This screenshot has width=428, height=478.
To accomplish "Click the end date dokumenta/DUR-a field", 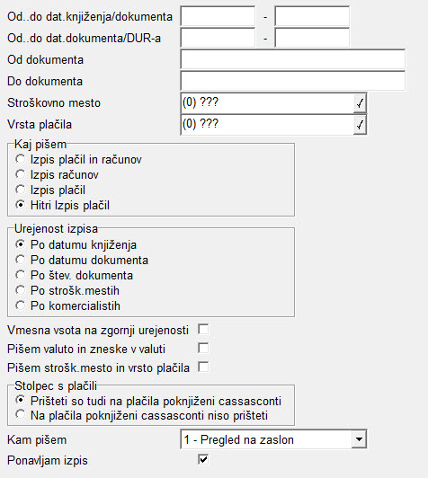I will point(312,38).
